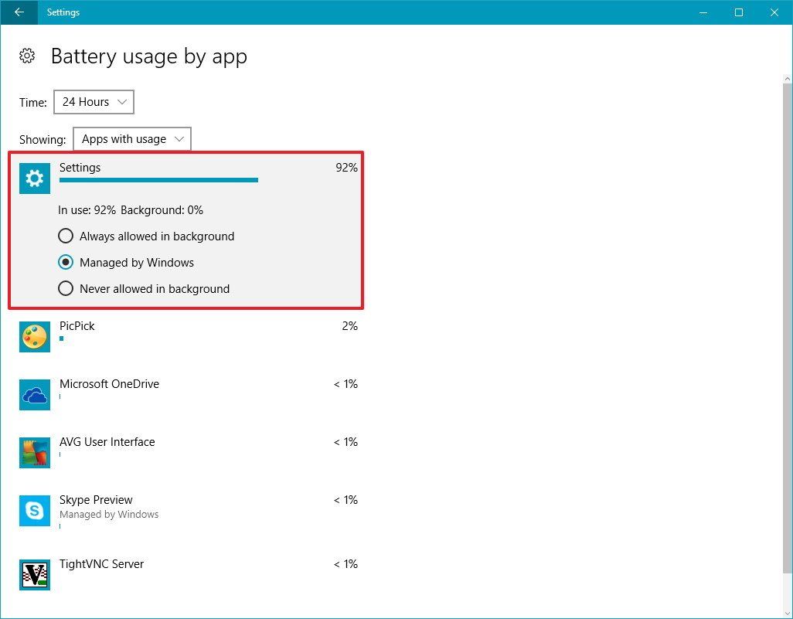
Task: Click the scrollbar up arrow
Action: [x=786, y=77]
